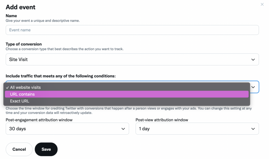
Task: Click the Post-engagement attribution chevron icon
Action: 123,129
